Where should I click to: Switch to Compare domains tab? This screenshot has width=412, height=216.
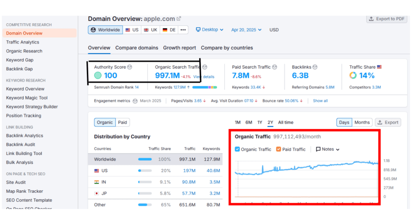(x=137, y=48)
